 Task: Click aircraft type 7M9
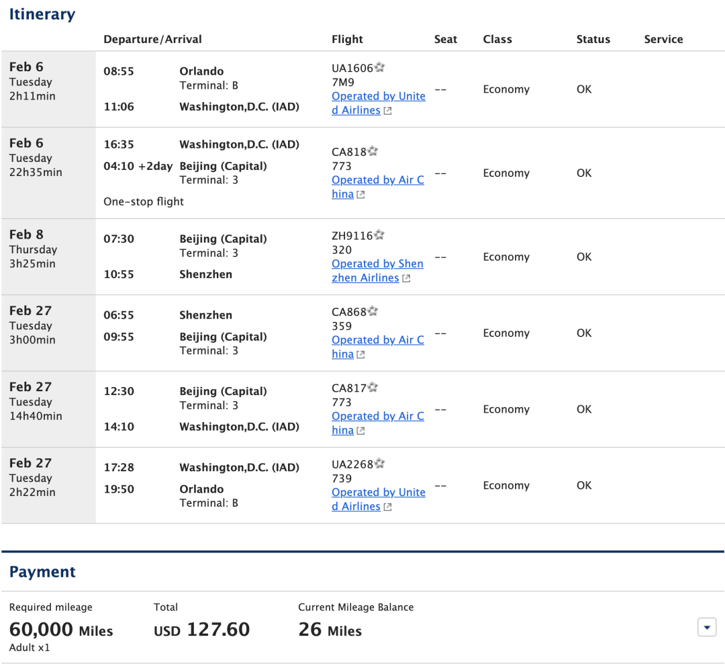[x=343, y=83]
